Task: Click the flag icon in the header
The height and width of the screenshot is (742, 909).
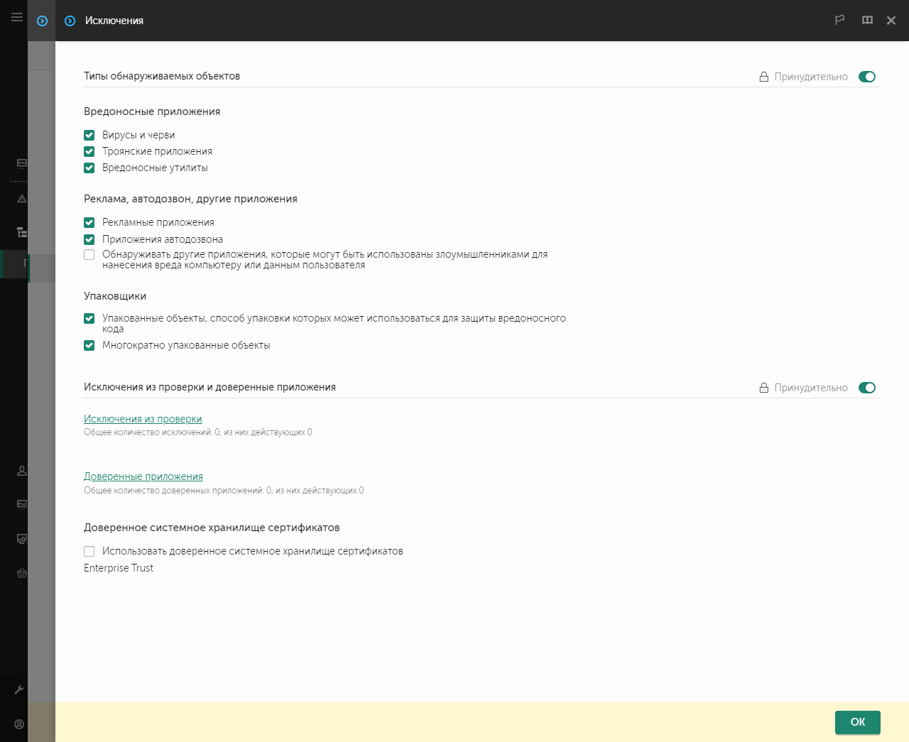Action: tap(839, 21)
